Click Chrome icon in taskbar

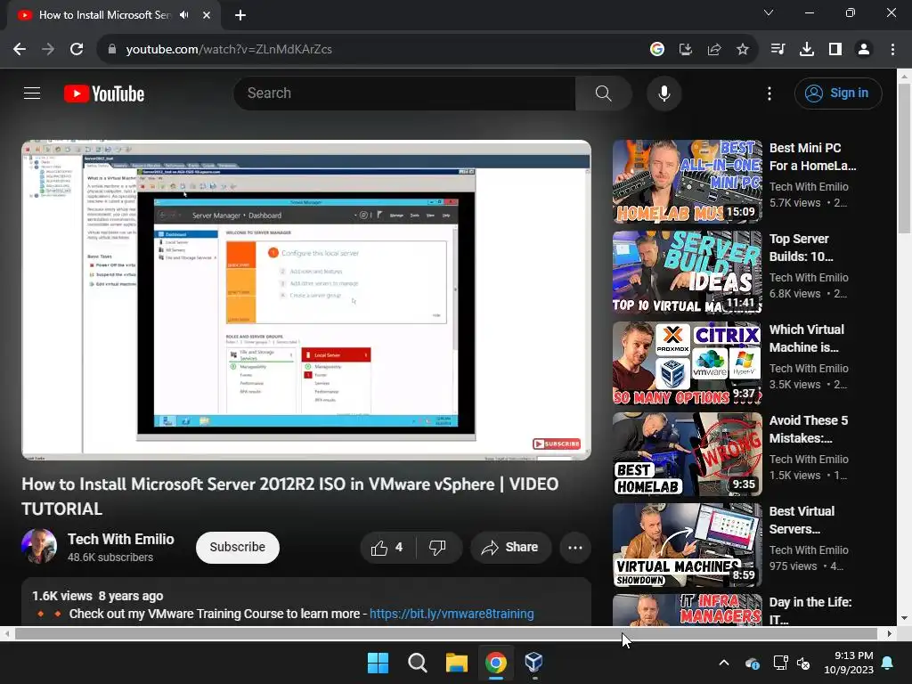click(495, 663)
